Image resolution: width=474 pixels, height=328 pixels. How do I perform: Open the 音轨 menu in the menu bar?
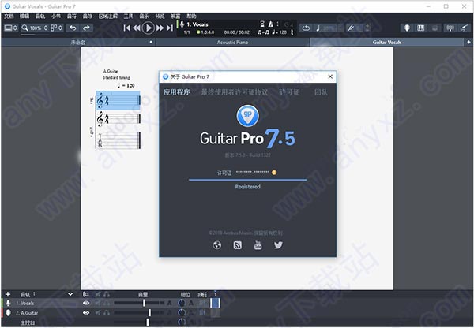pyautogui.click(x=40, y=17)
